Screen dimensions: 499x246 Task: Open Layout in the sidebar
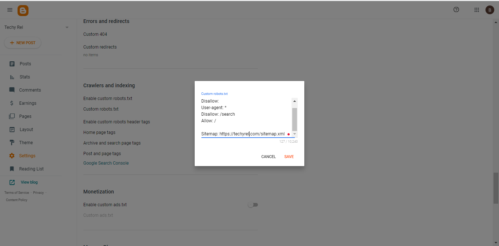pyautogui.click(x=26, y=130)
